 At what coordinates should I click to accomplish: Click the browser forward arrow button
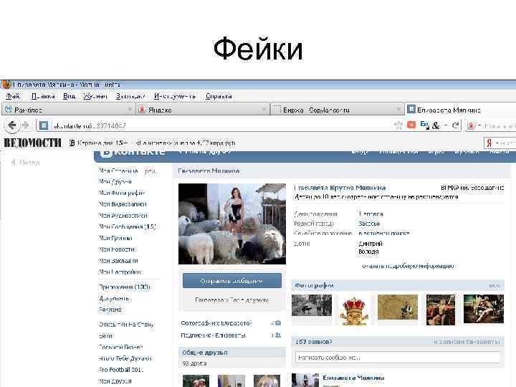coord(26,125)
